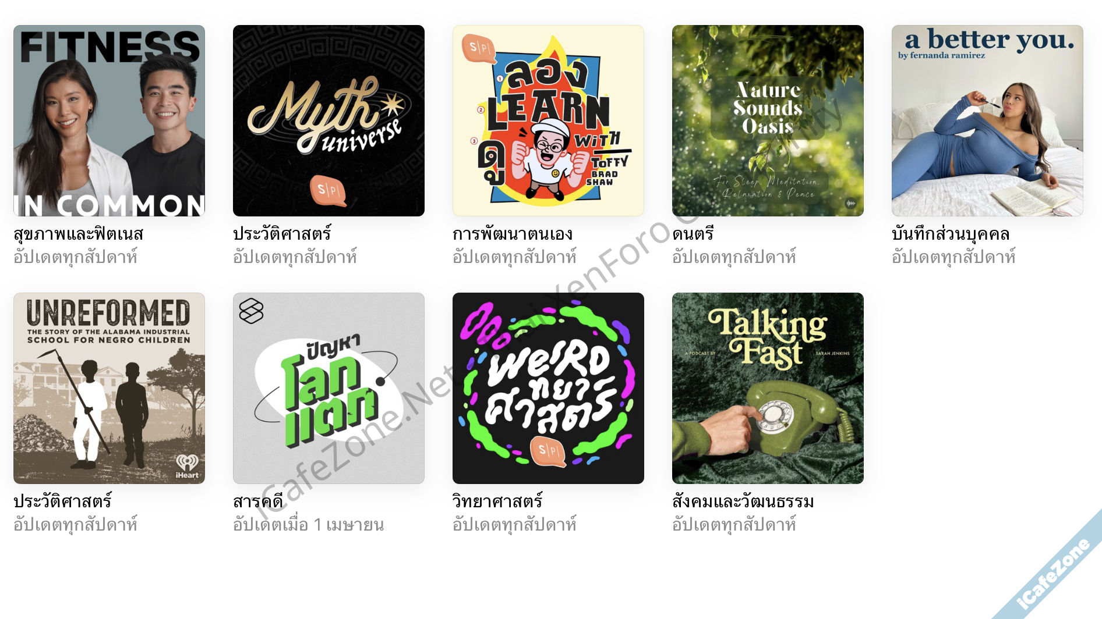
Task: Click the สุขภาพและฟิตเนส category label
Action: [78, 234]
